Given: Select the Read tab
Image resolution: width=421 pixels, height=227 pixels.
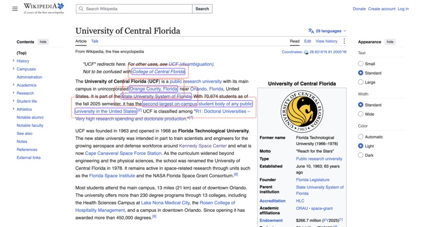Looking at the screenshot, I should click(x=295, y=41).
